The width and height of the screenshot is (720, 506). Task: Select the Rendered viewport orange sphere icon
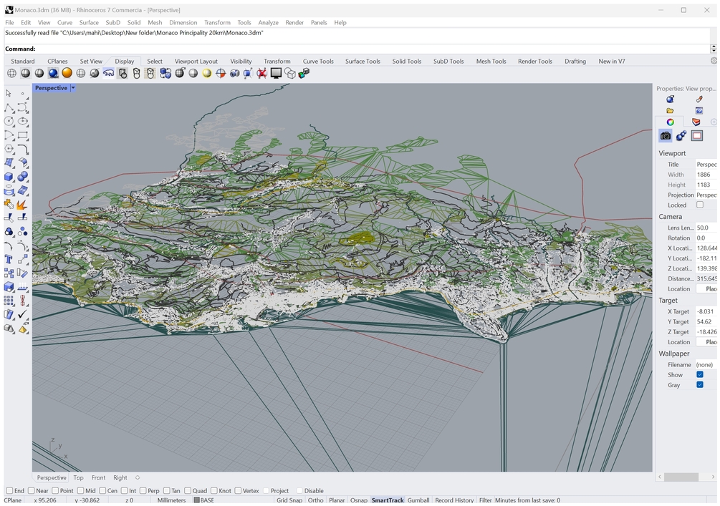pos(67,73)
